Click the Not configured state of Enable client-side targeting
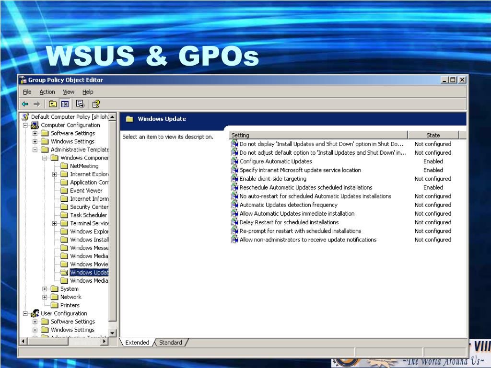This screenshot has width=491, height=368. [433, 179]
